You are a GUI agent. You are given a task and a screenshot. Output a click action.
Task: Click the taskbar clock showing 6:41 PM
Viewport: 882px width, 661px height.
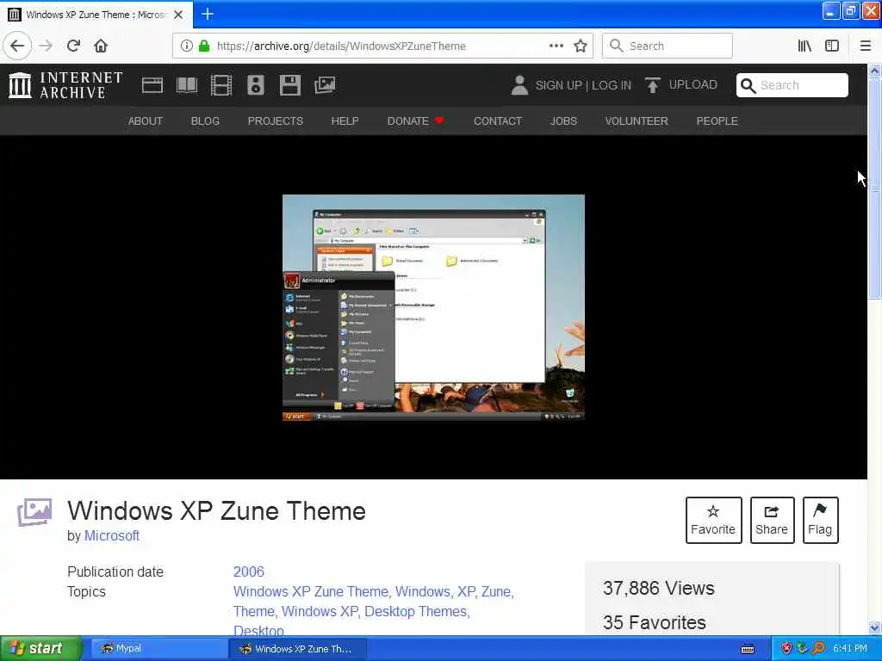click(850, 648)
